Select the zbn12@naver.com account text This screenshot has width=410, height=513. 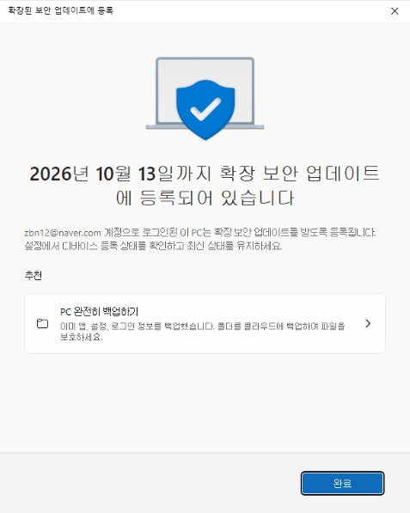63,233
